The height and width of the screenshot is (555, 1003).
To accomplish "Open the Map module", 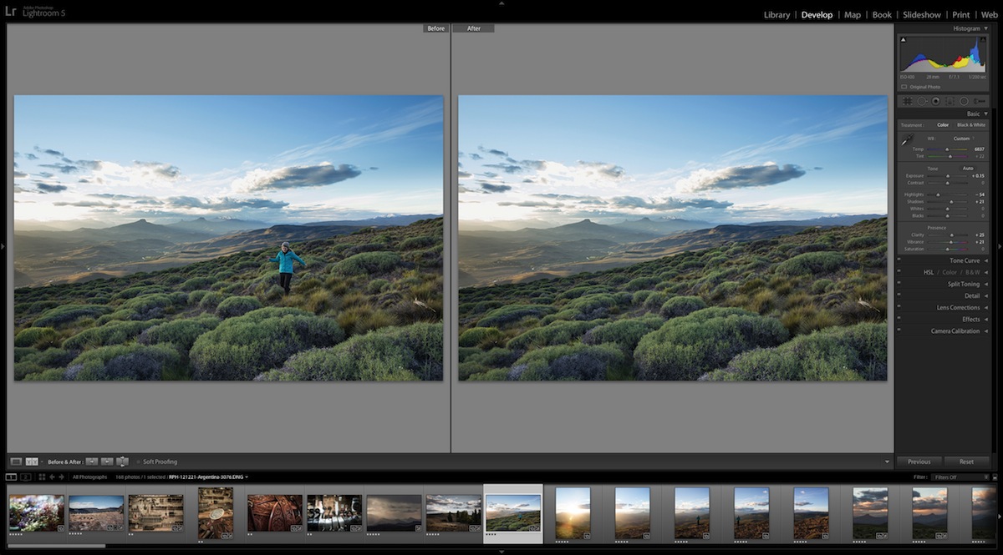I will coord(853,14).
